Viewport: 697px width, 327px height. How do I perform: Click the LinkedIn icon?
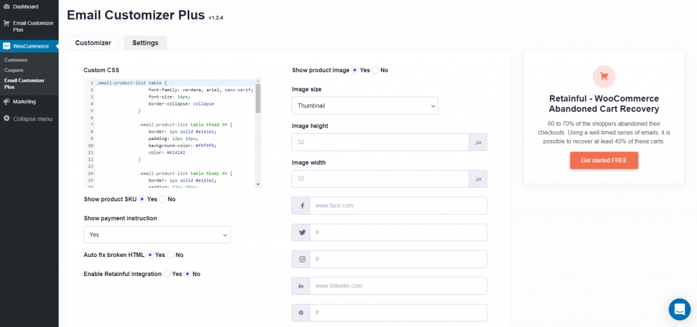coord(301,286)
